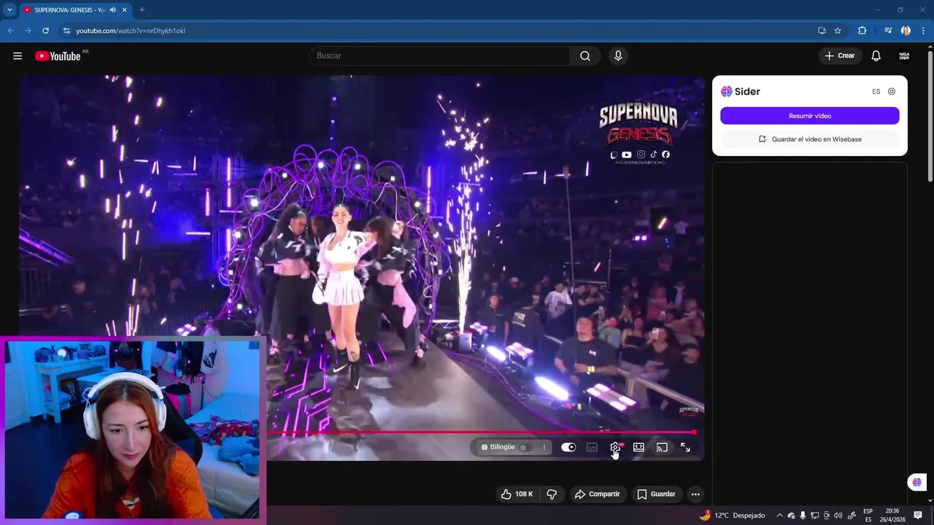Open the taskbar volume speaker icon
Screen dimensions: 934x525
click(x=838, y=516)
